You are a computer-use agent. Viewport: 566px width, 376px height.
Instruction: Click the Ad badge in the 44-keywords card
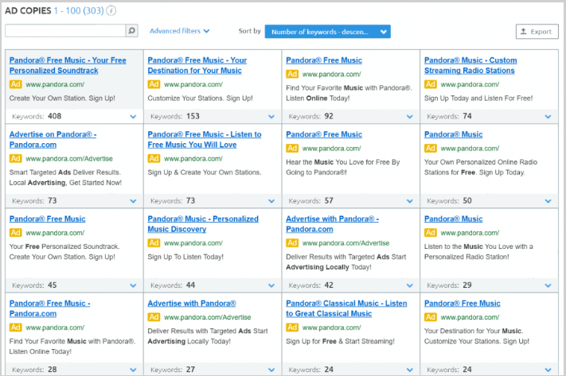click(154, 243)
